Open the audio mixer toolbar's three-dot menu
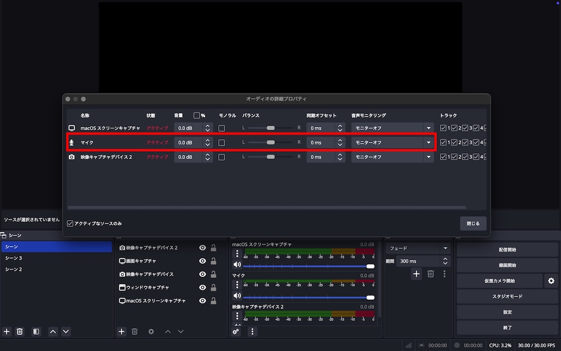Image resolution: width=561 pixels, height=351 pixels. [252, 331]
